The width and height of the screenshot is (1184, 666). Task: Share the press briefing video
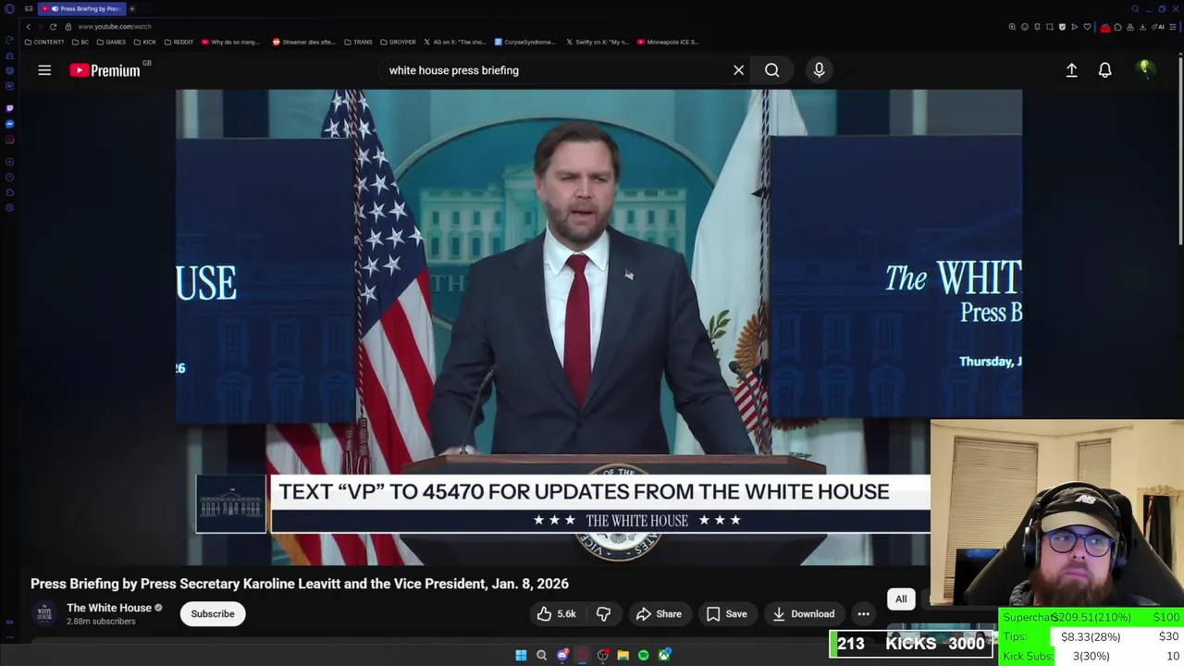pos(659,613)
